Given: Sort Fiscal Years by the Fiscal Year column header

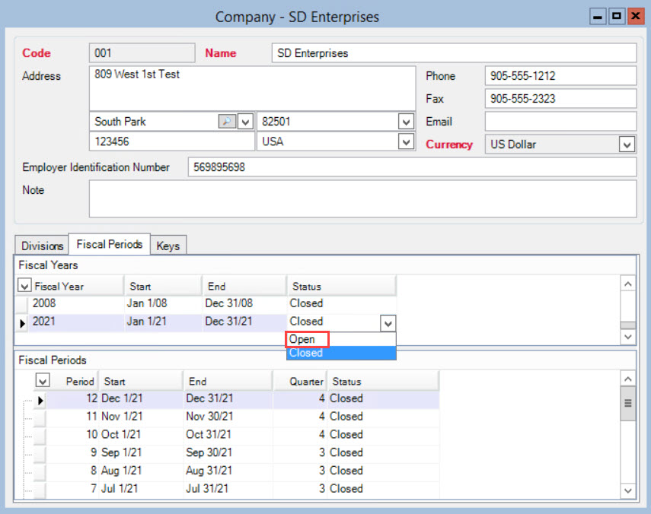Looking at the screenshot, I should (x=78, y=286).
